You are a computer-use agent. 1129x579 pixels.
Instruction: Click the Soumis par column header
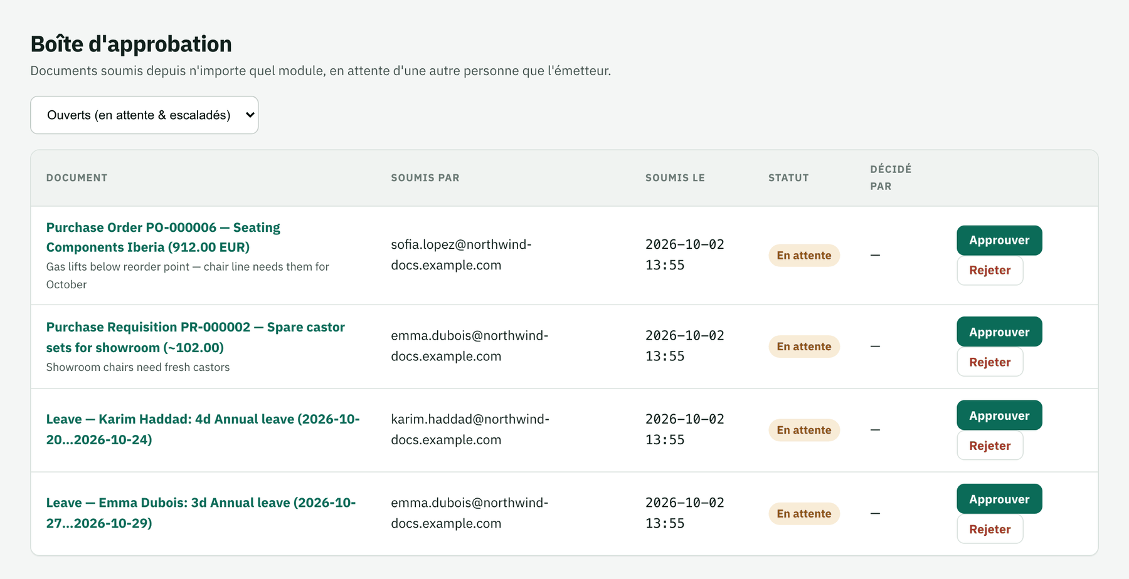[x=425, y=178]
